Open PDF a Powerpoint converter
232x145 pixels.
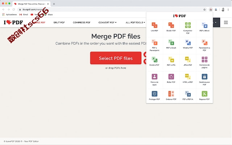154,45
